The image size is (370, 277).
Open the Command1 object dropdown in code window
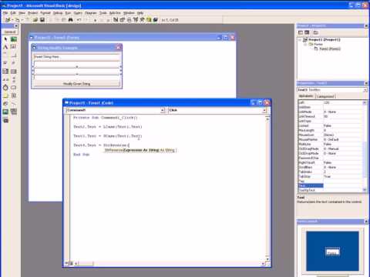[163, 110]
